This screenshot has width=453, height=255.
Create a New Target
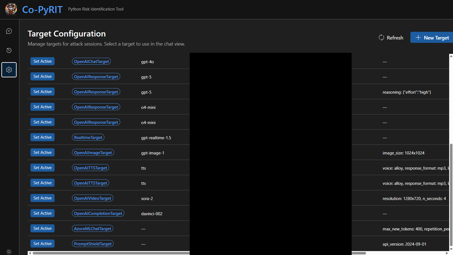(432, 38)
